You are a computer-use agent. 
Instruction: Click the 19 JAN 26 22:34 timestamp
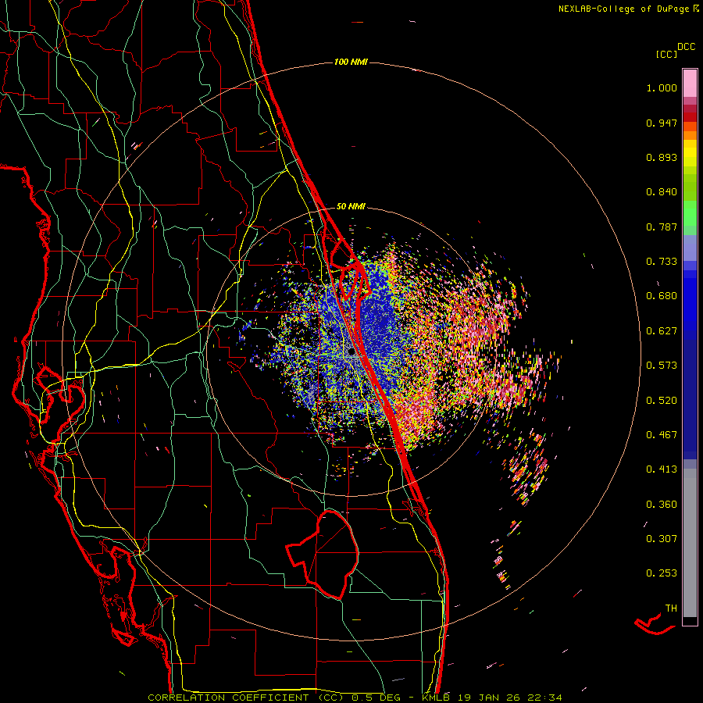pyautogui.click(x=510, y=698)
